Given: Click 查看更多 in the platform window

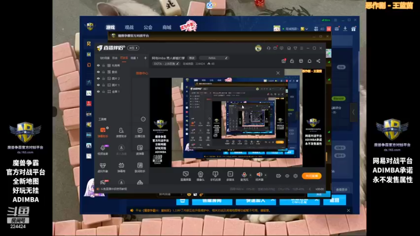Looking at the screenshot, I should tap(342, 189).
